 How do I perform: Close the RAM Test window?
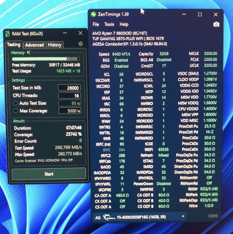[81, 33]
